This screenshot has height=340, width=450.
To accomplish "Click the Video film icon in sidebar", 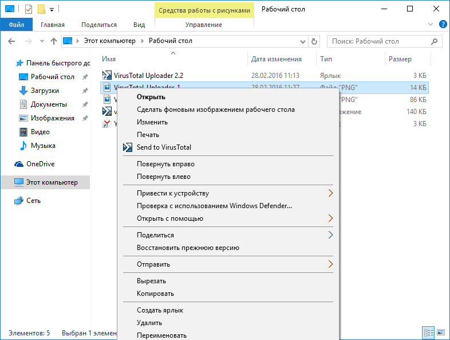I will click(x=23, y=132).
